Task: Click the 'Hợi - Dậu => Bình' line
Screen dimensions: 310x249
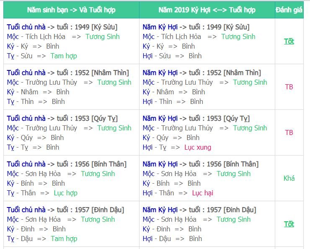Action: pos(172,239)
